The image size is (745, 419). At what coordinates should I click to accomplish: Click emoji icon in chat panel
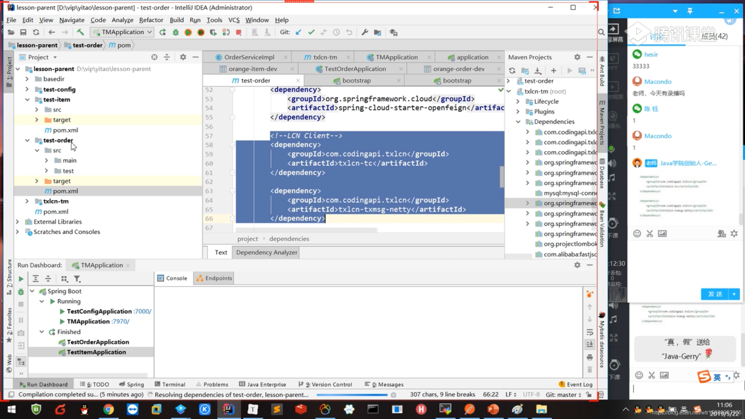click(x=637, y=233)
